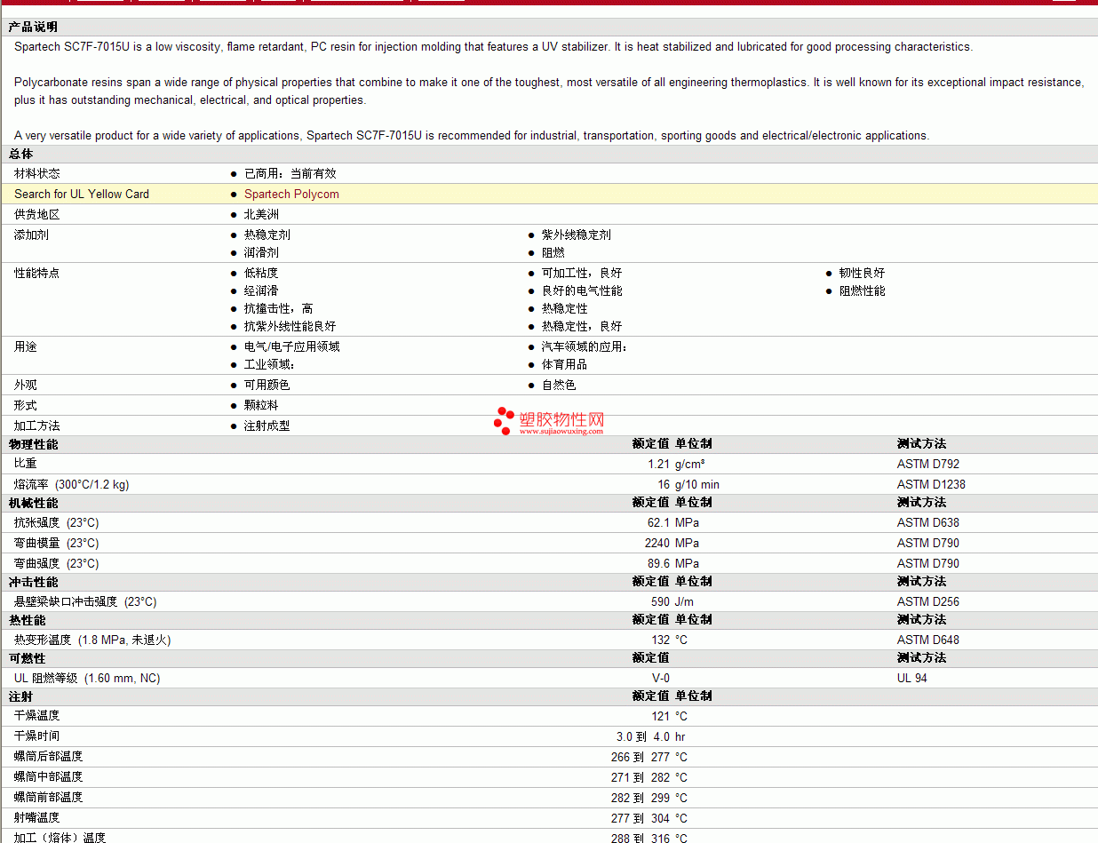
Task: Click the '注射' section header
Action: tap(20, 696)
